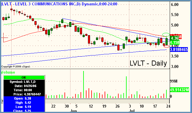Click the red ellipse marker near 4.00

[x=166, y=47]
